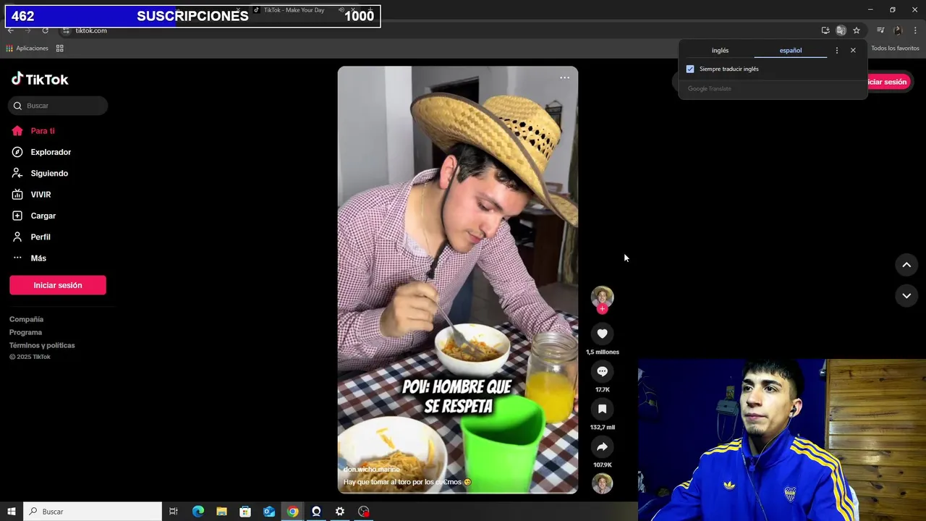926x521 pixels.
Task: Click the 17.7K comments count
Action: [602, 390]
